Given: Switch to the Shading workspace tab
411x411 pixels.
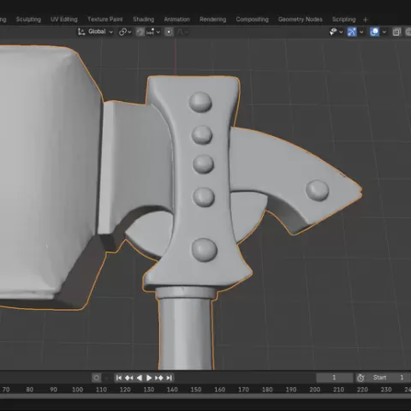Looking at the screenshot, I should click(143, 20).
